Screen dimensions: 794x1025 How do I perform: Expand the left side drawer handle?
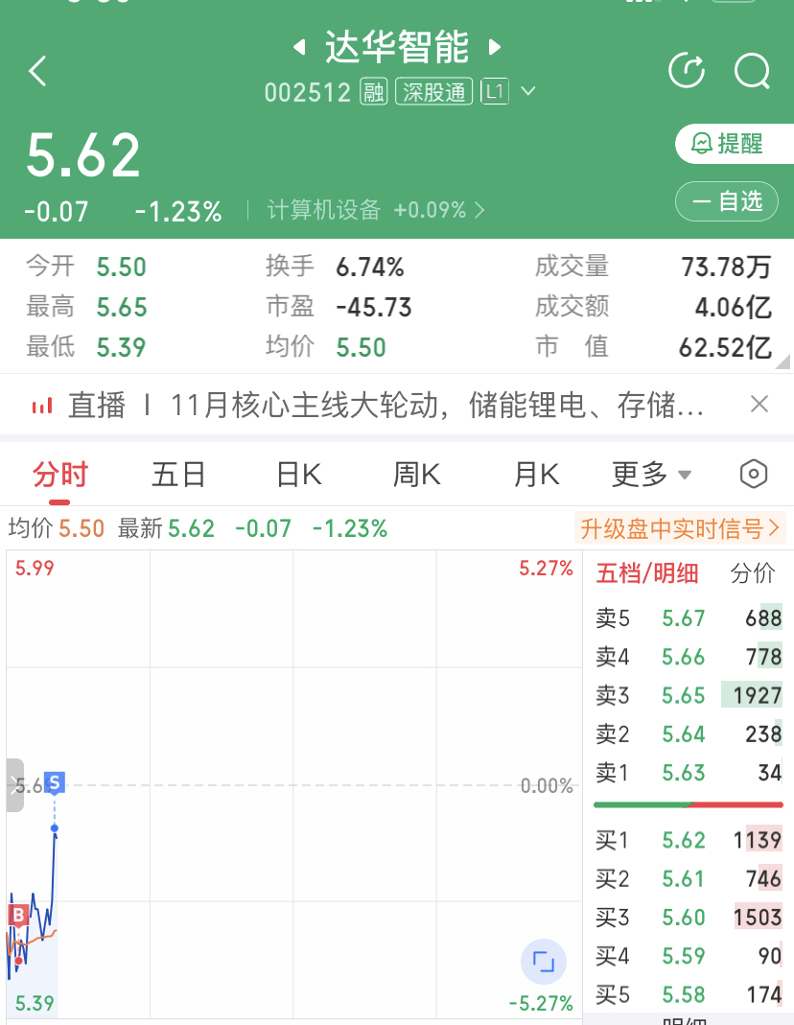14,785
